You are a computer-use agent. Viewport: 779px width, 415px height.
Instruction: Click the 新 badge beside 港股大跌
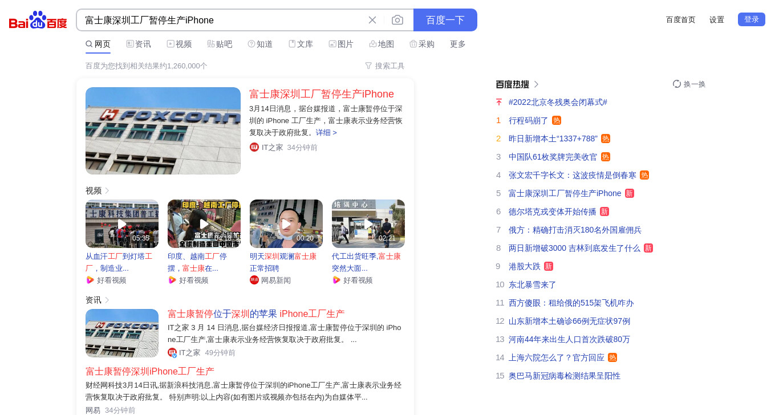[549, 266]
